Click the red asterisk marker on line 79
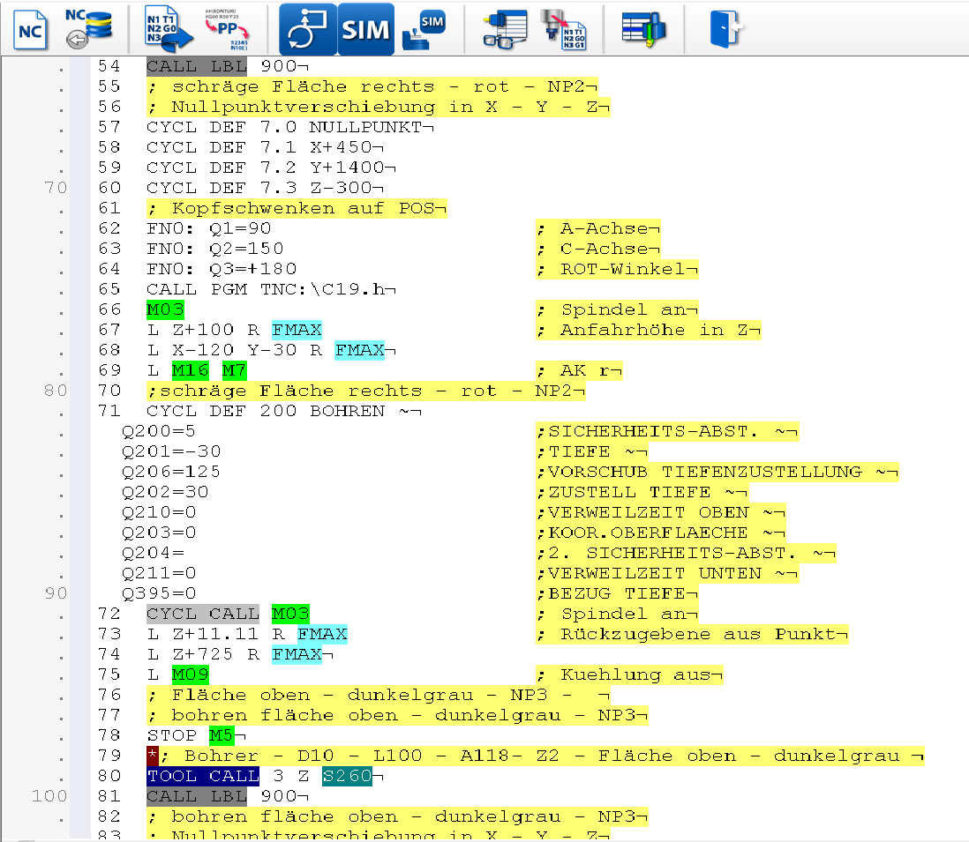 pos(153,756)
